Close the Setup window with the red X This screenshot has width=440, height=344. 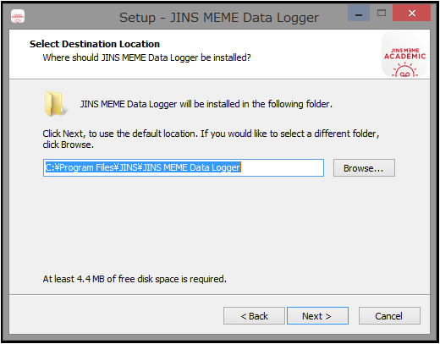411,13
